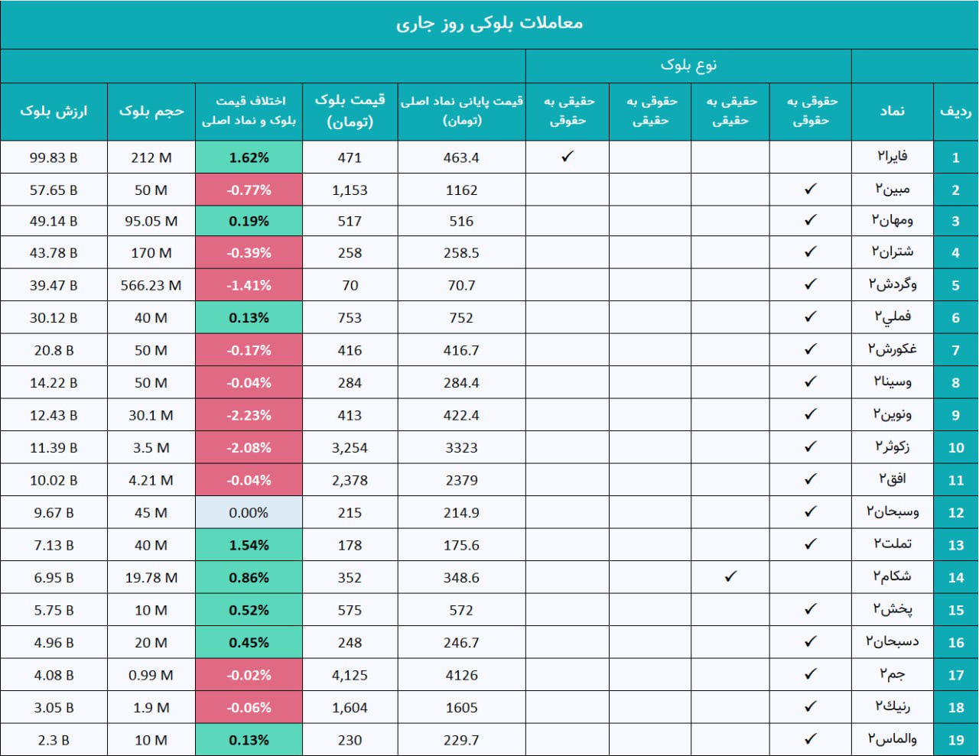Click the نوع بلوک group header
The image size is (979, 756).
tap(688, 66)
